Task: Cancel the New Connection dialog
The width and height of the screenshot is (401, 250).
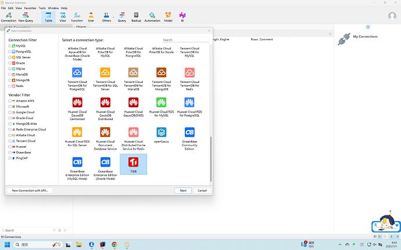Action: click(202, 190)
